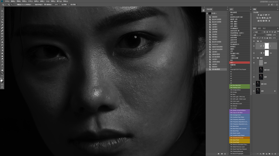Open the layer filter type dropdown
The image size is (279, 156).
pos(258,32)
